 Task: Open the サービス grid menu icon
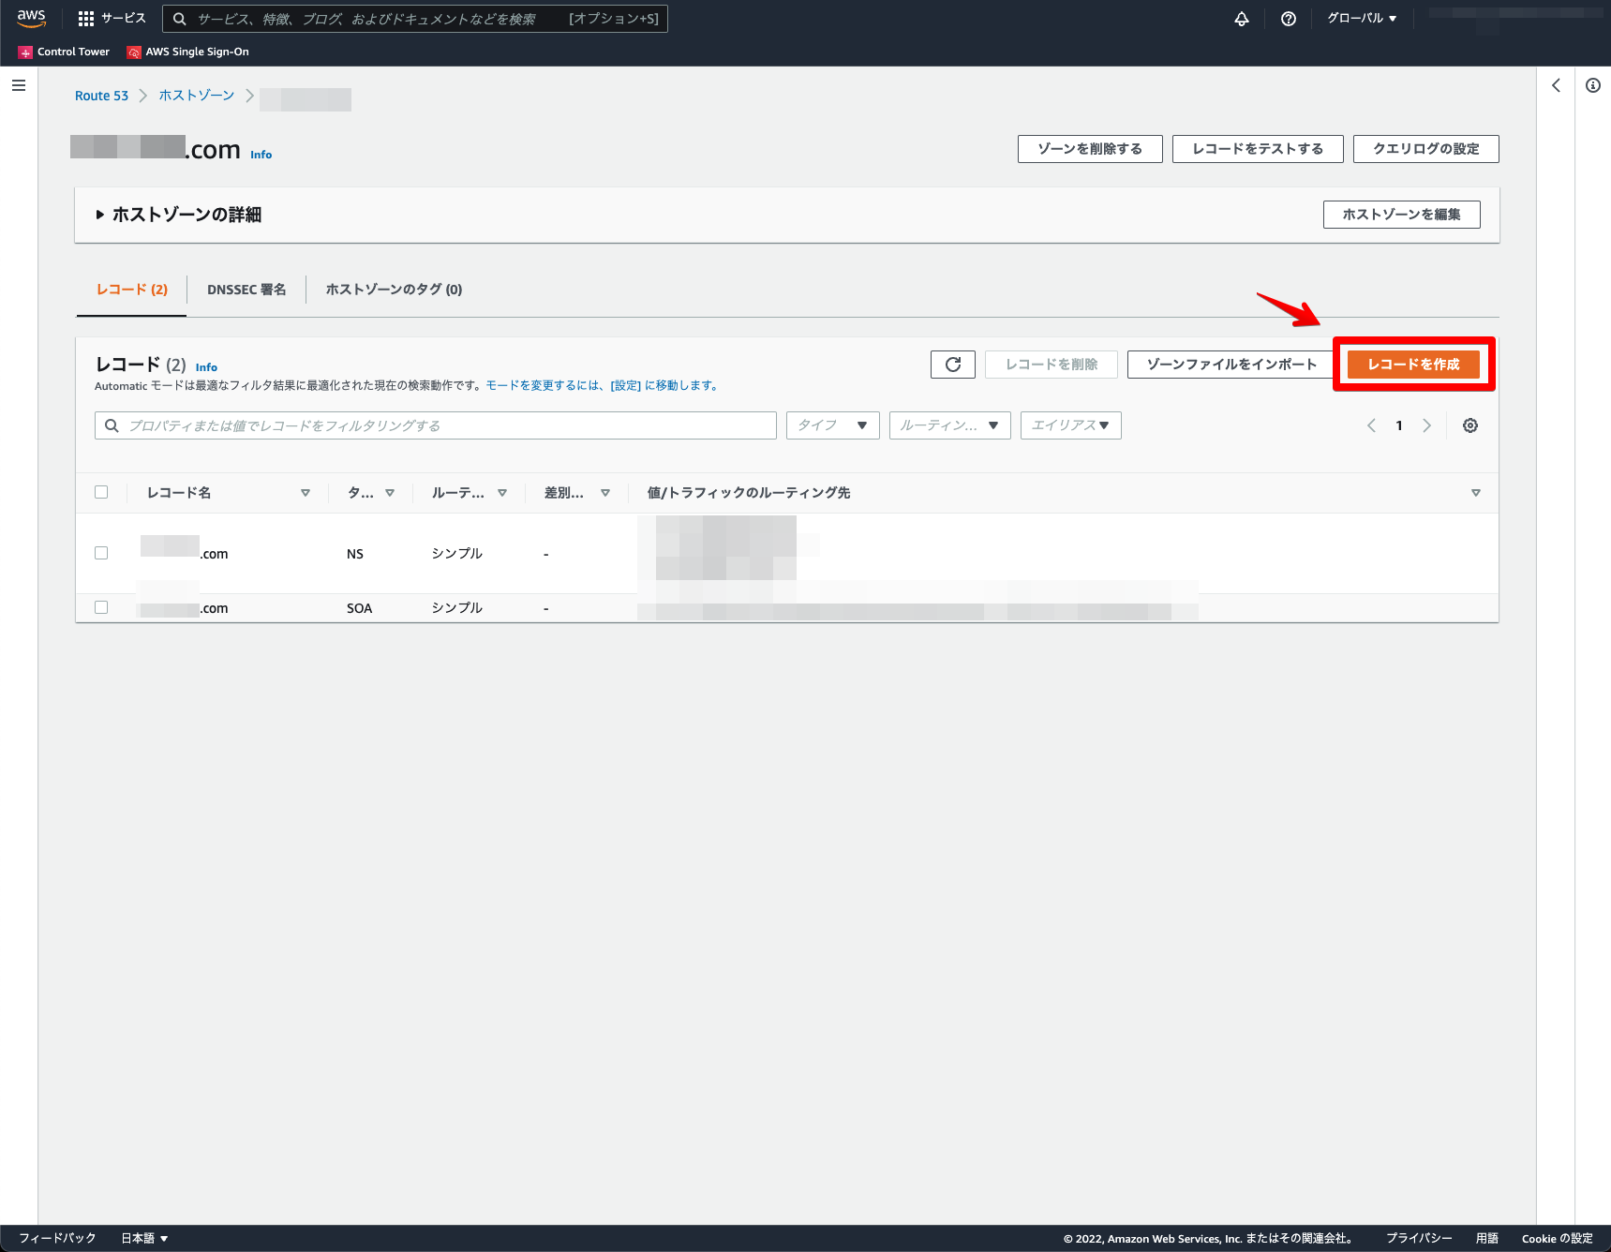point(86,19)
